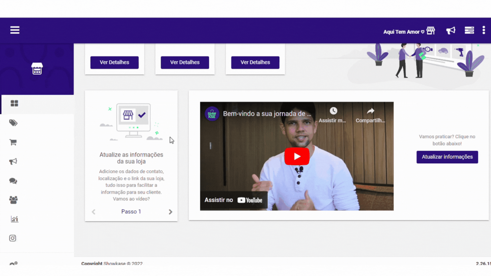Image resolution: width=491 pixels, height=276 pixels.
Task: Open the Instagram icon in the sidebar
Action: [13, 238]
